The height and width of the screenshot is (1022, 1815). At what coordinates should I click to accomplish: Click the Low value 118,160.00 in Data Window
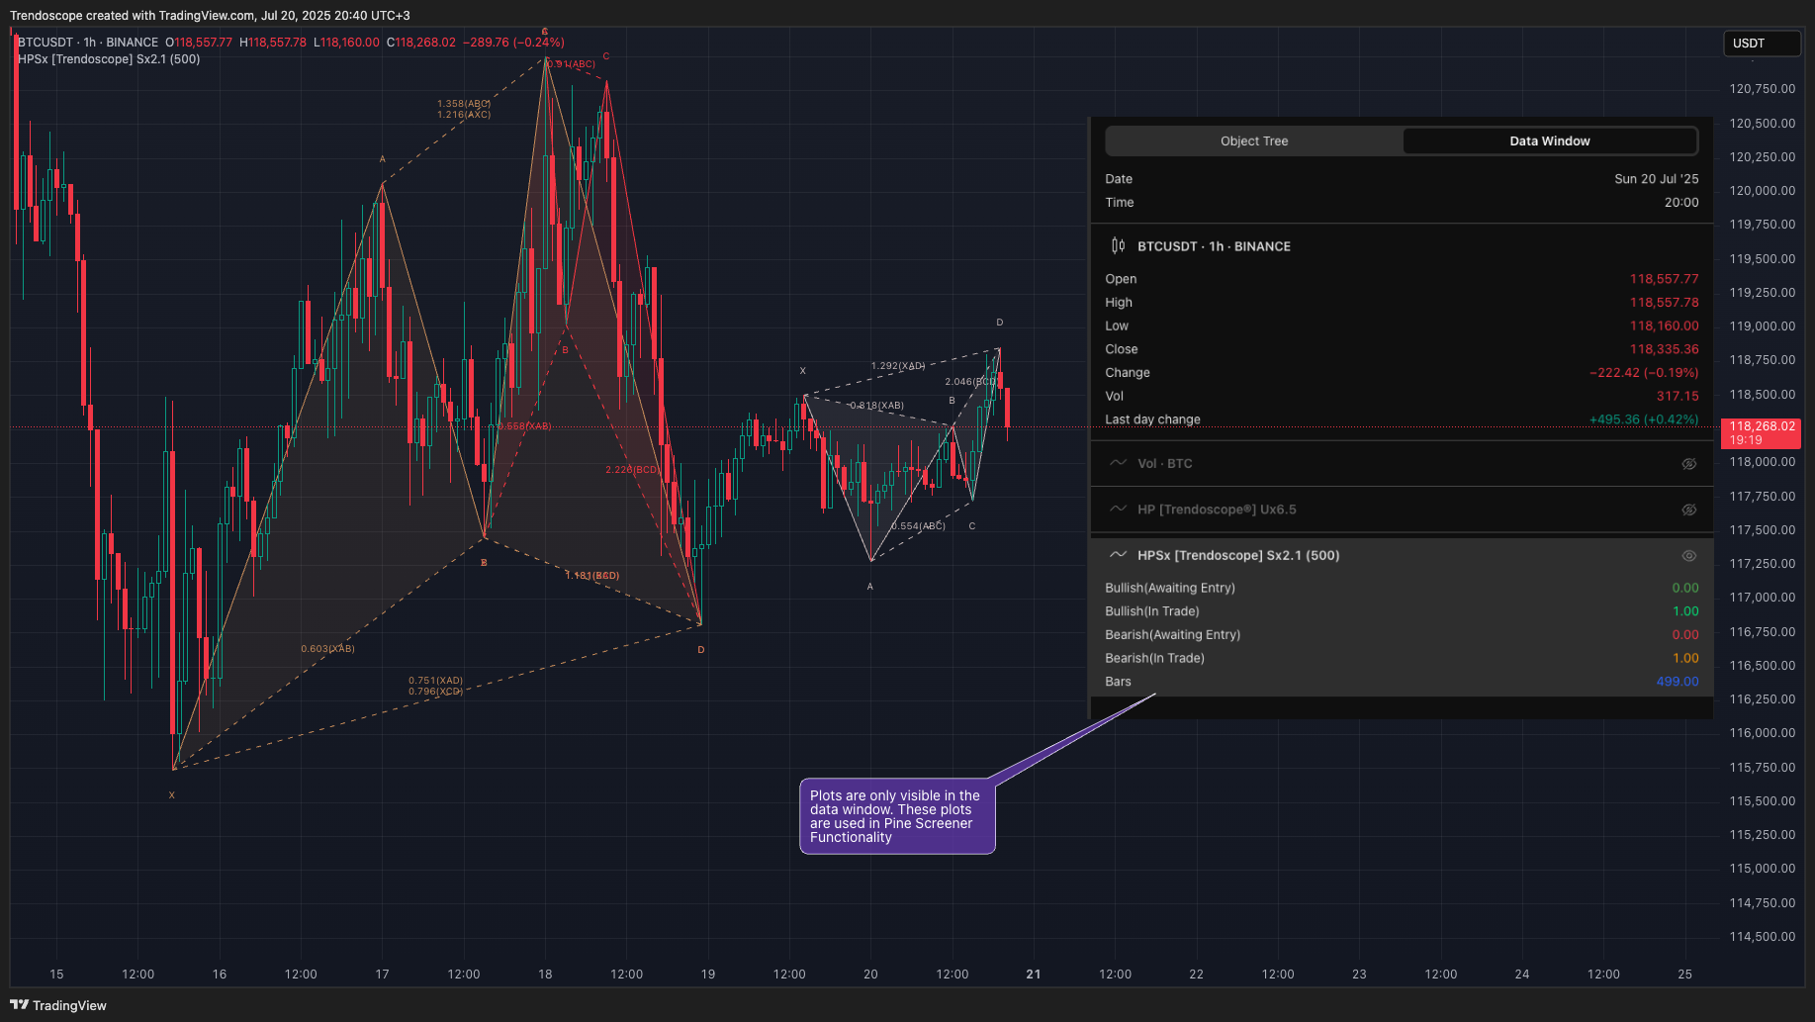click(x=1664, y=326)
